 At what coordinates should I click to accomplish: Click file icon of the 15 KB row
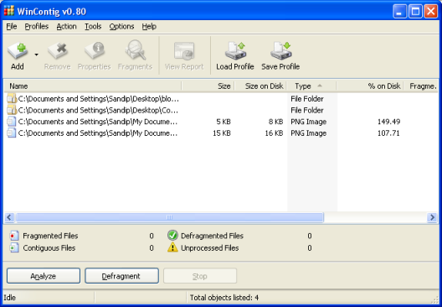click(x=12, y=133)
